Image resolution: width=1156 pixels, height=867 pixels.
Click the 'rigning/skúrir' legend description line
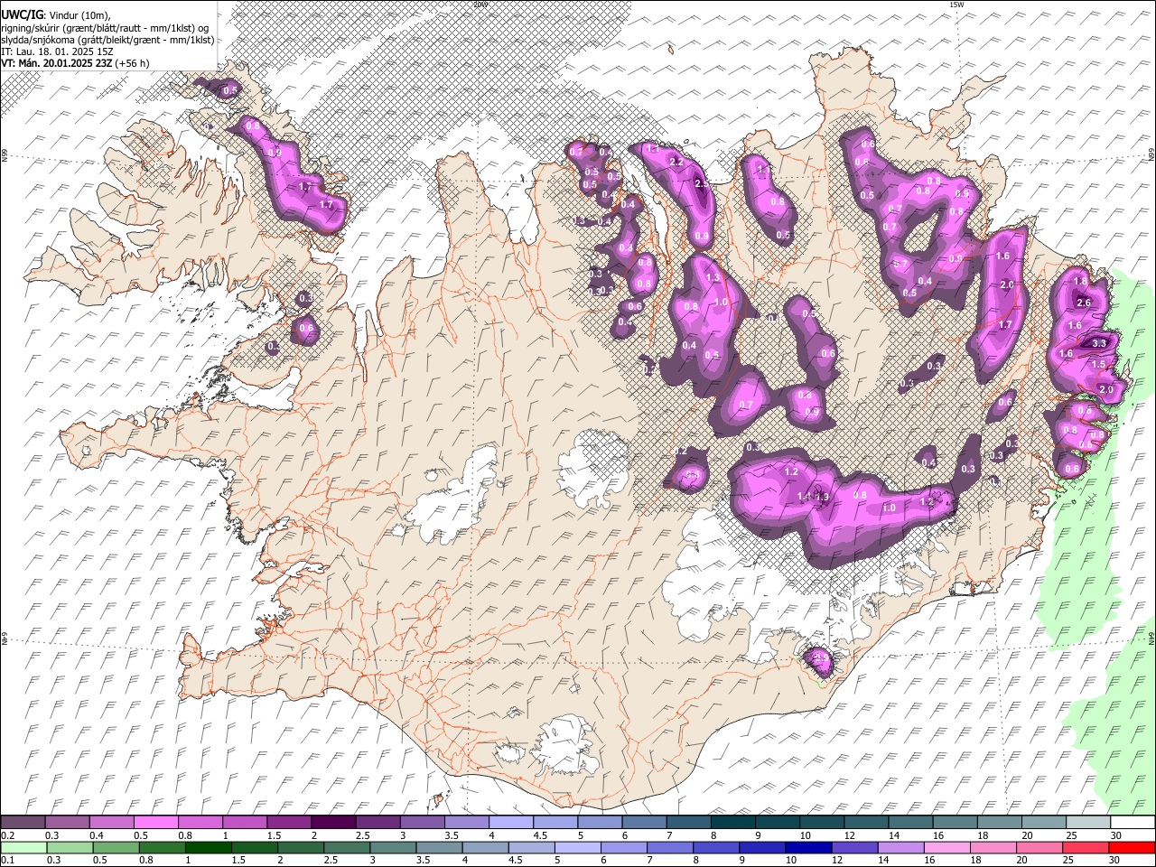tap(106, 28)
